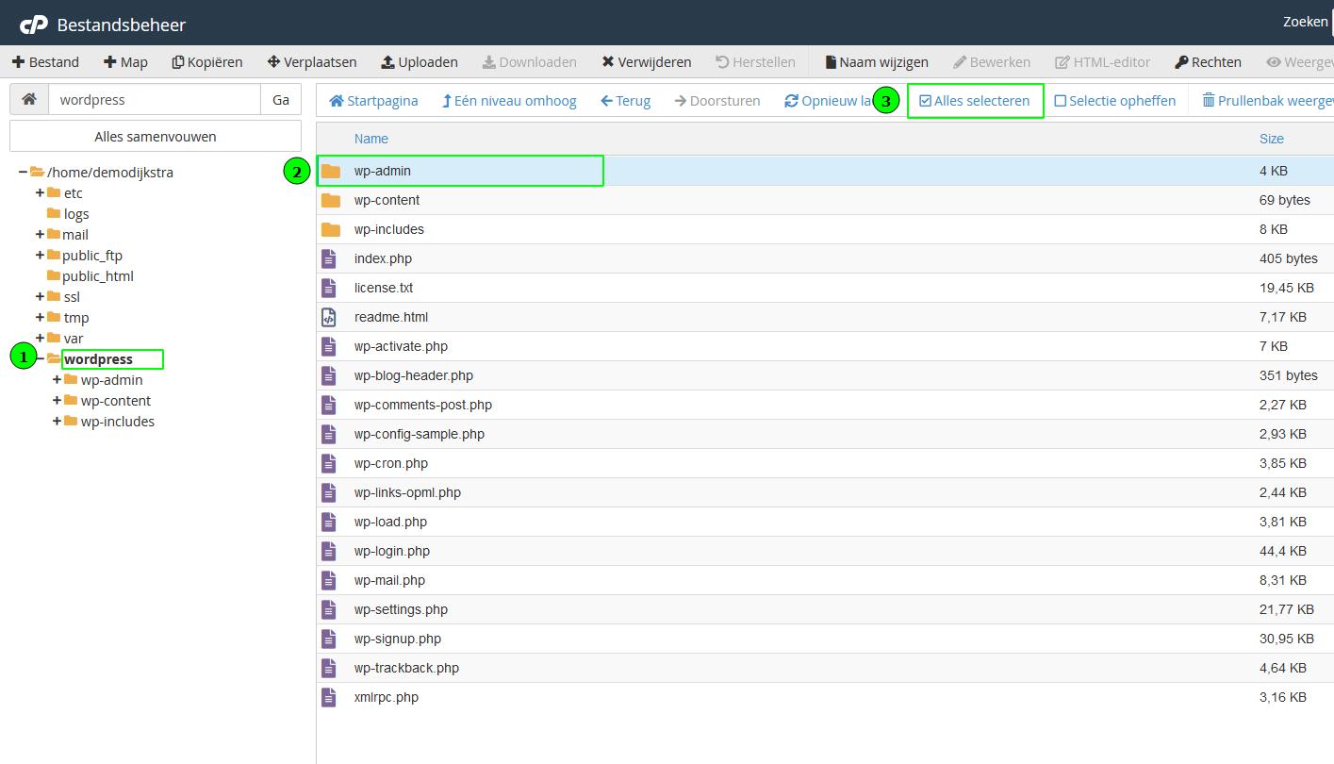Click the wp-config-sample.php file icon
Image resolution: width=1334 pixels, height=764 pixels.
(x=328, y=434)
